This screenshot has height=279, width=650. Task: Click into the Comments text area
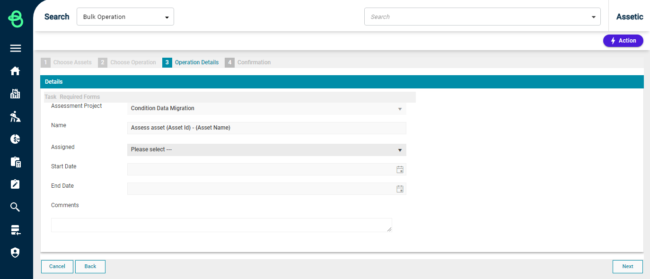(221, 225)
